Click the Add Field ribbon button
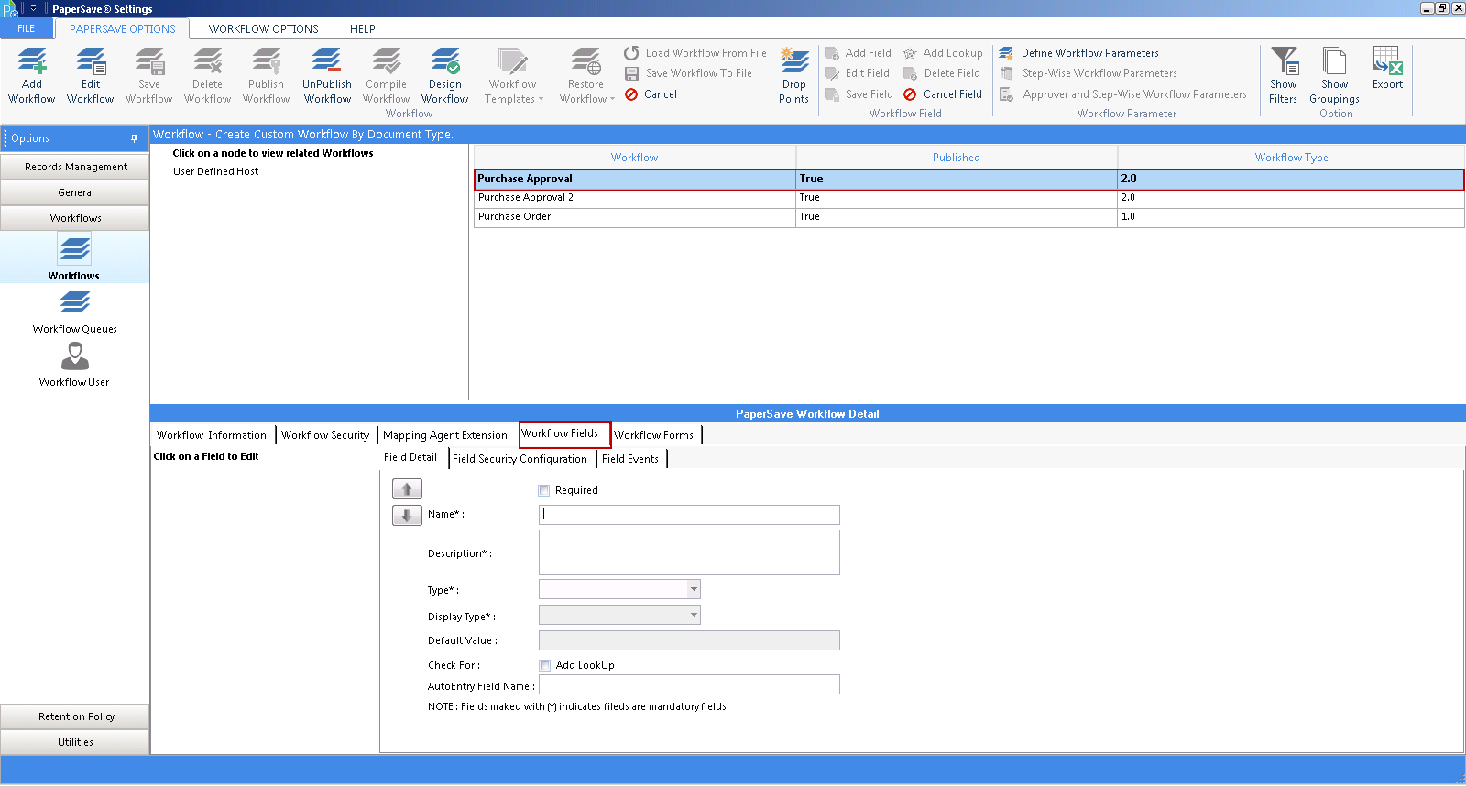Image resolution: width=1466 pixels, height=787 pixels. click(x=858, y=53)
